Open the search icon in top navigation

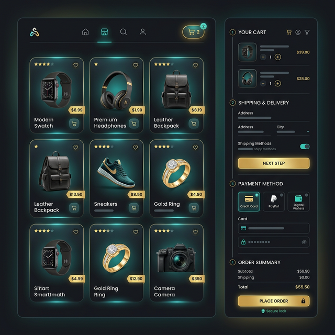click(124, 32)
